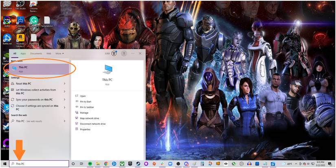Viewport: 336px width, 168px height.
Task: Click Disconnect network drive action
Action: tap(92, 124)
